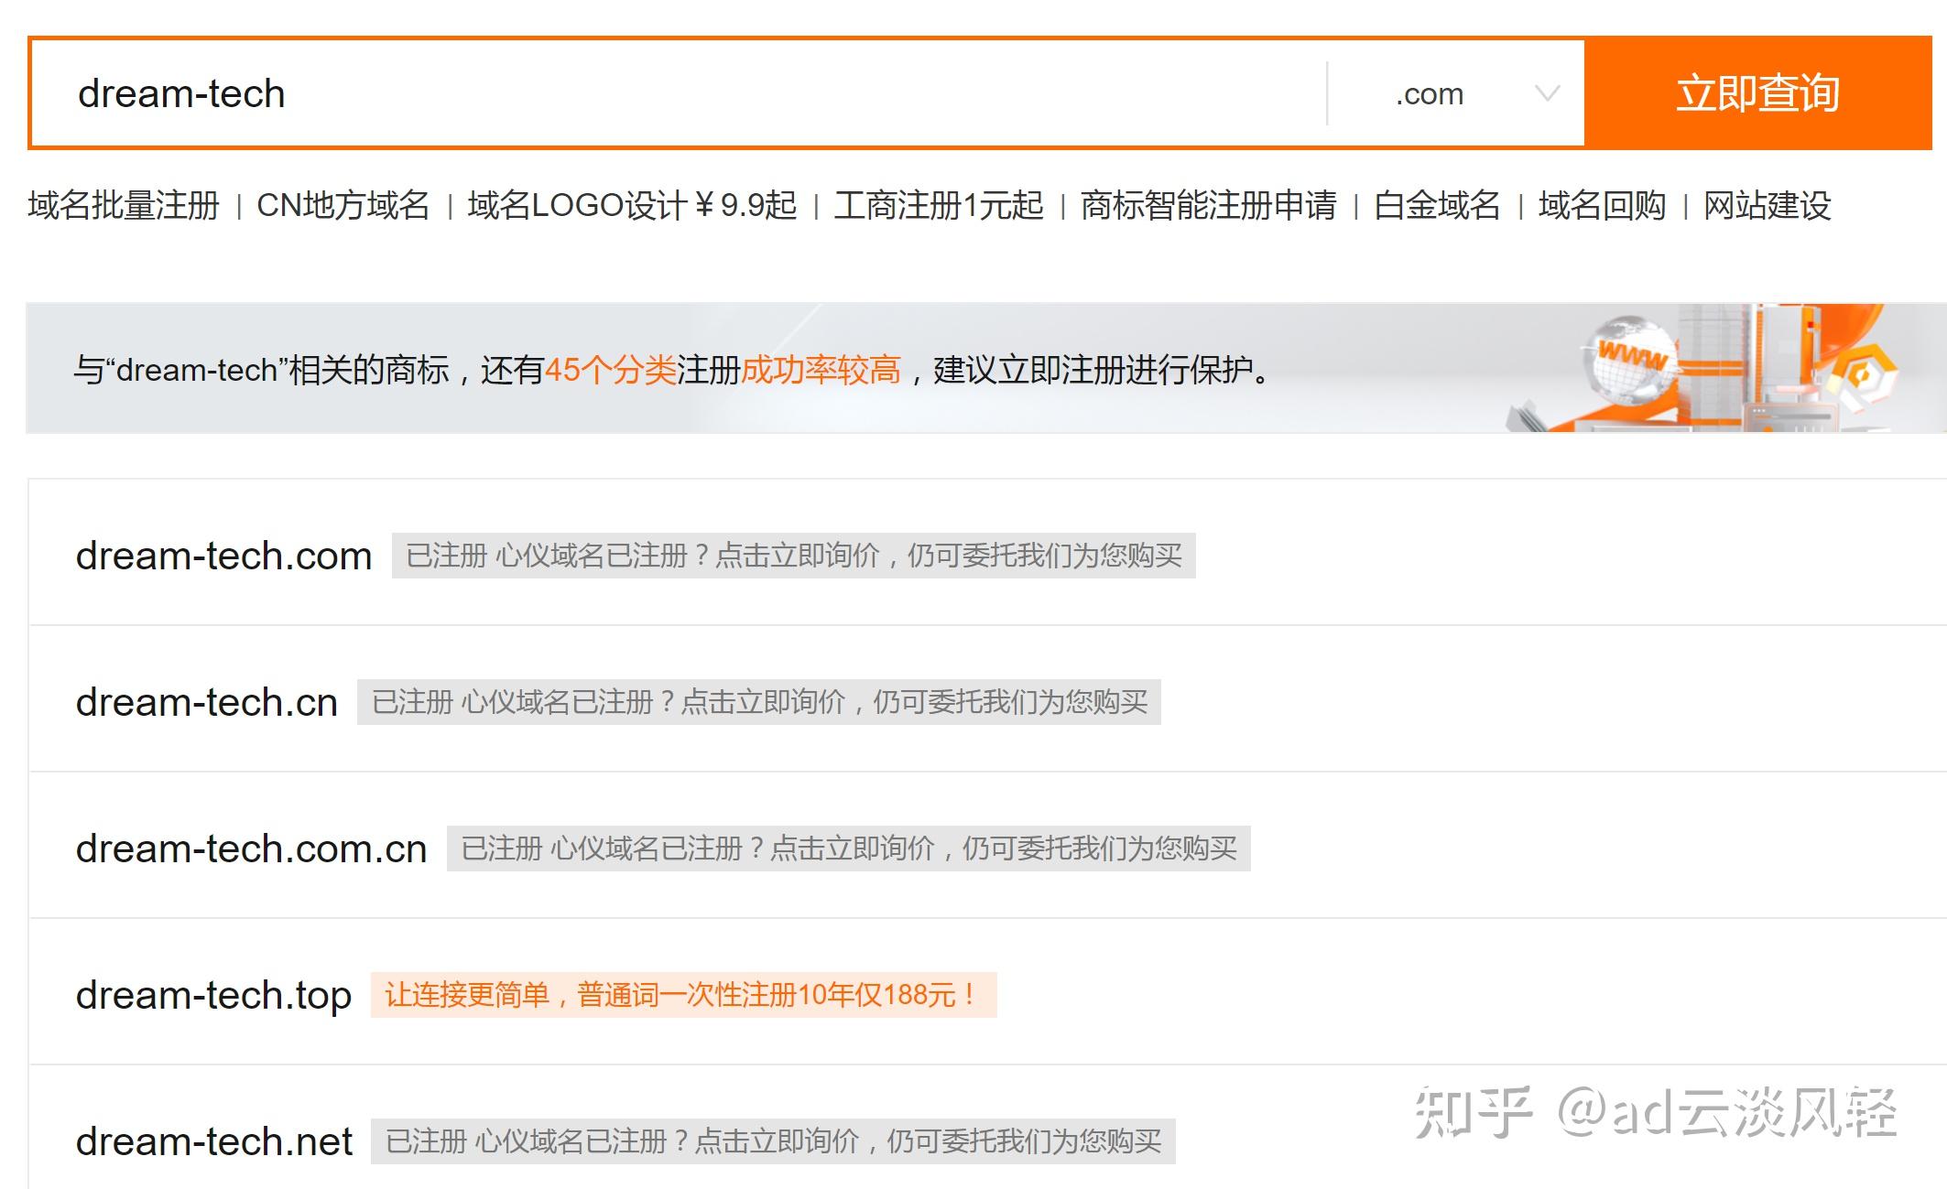This screenshot has width=1947, height=1189.
Task: Click the domain search input field
Action: 678,93
